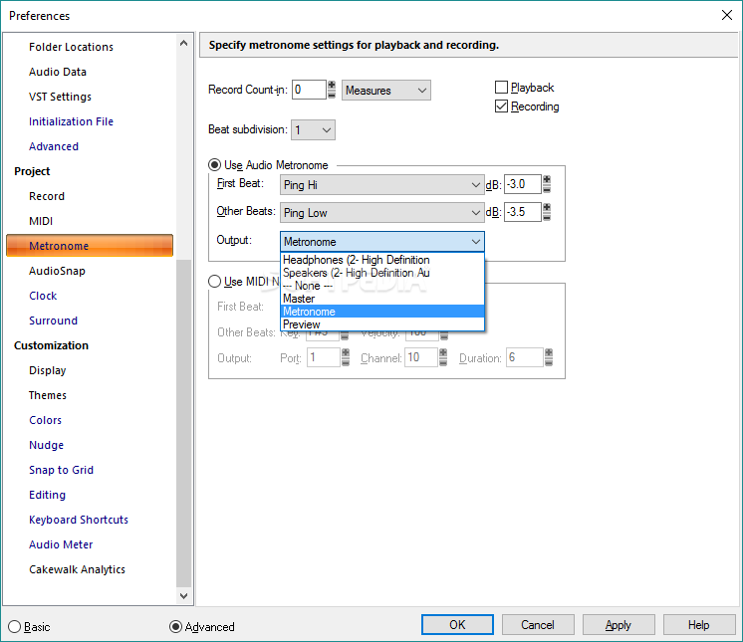Open the MIDI project settings
The image size is (743, 642).
pos(41,221)
